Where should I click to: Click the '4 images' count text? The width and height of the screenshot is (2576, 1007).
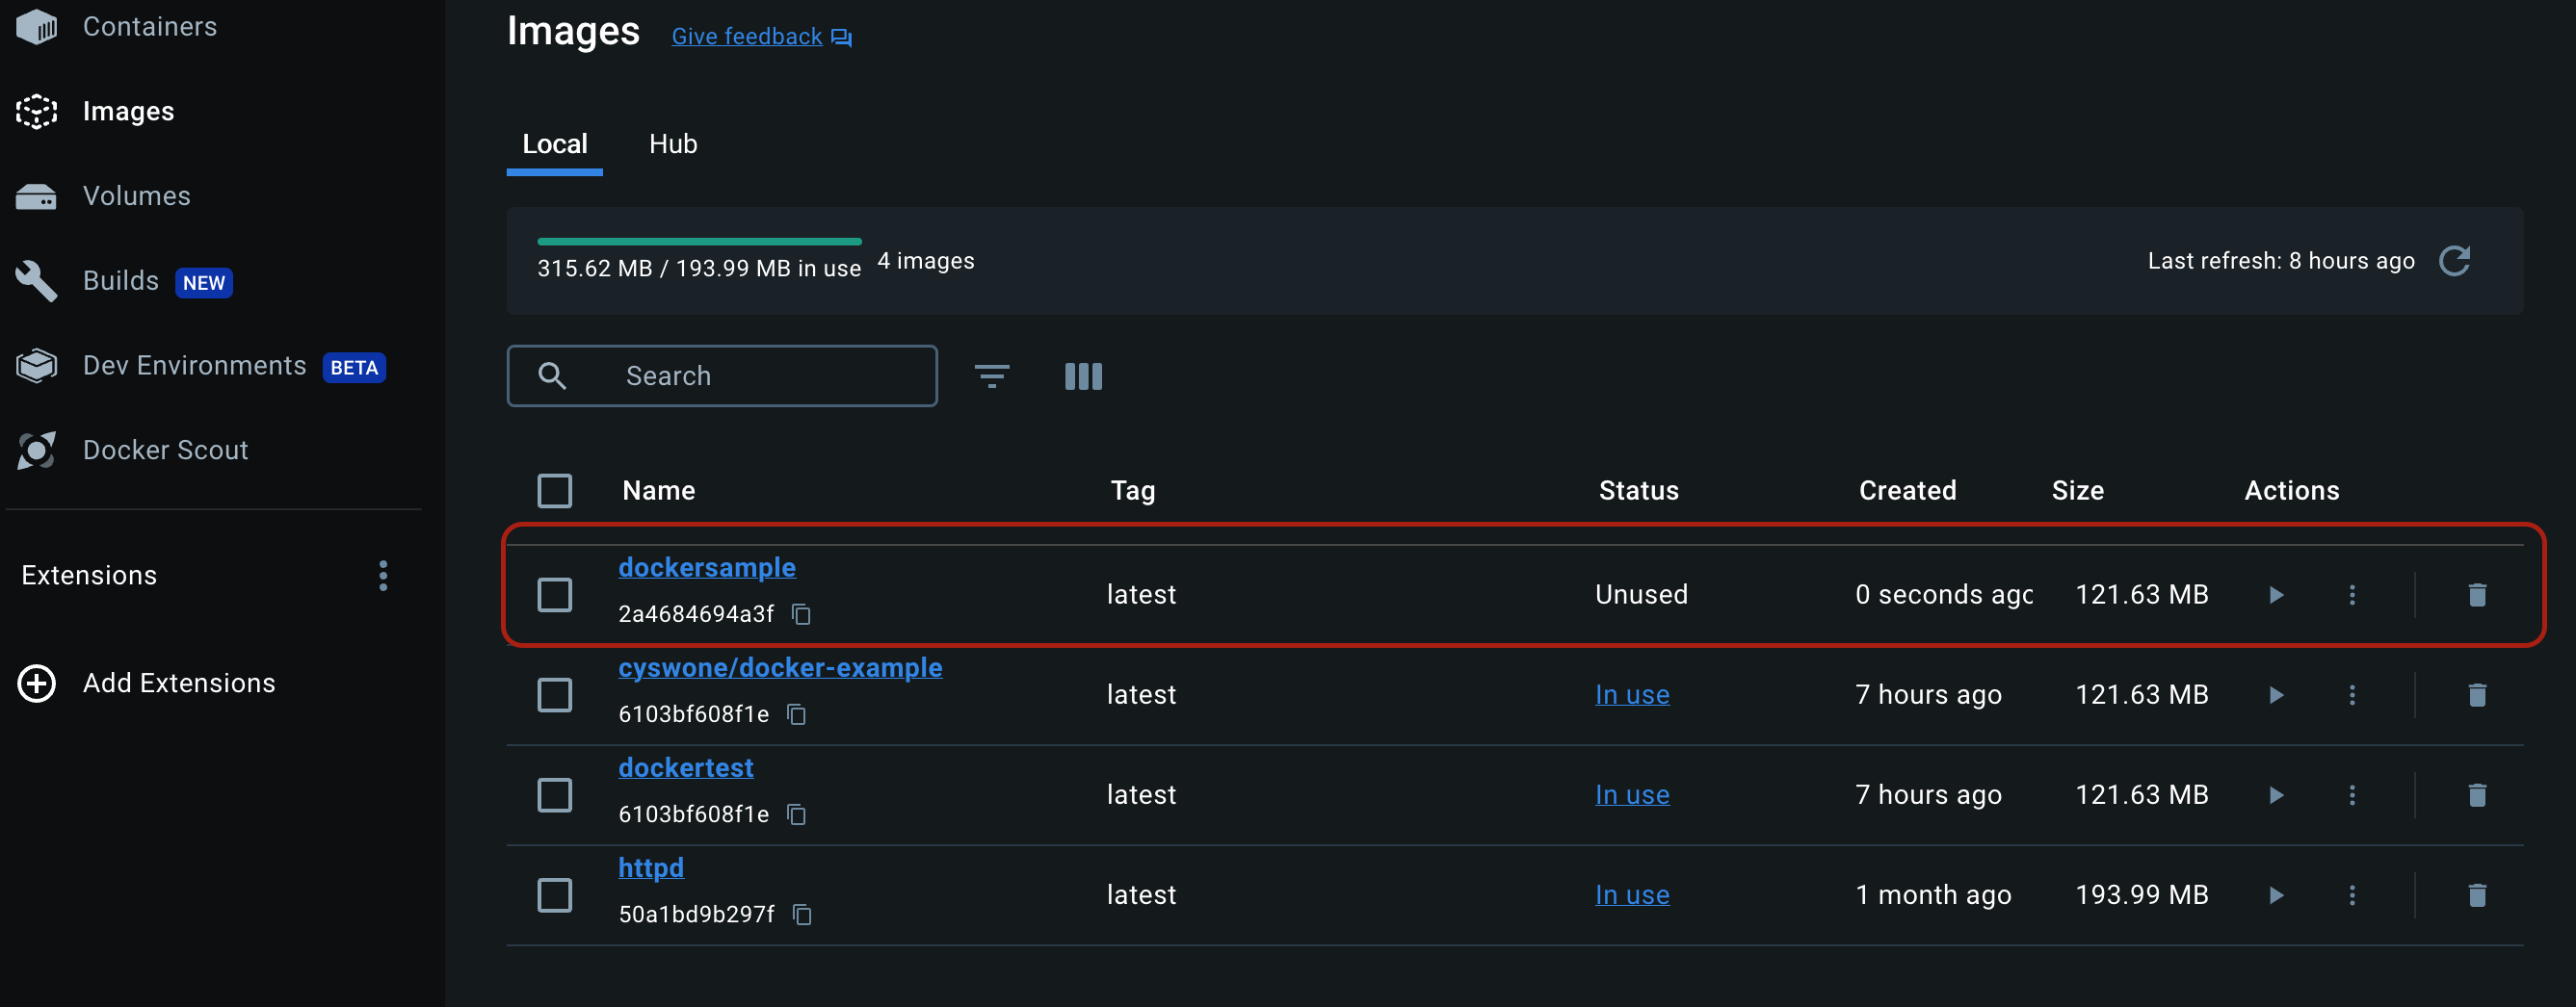(926, 261)
